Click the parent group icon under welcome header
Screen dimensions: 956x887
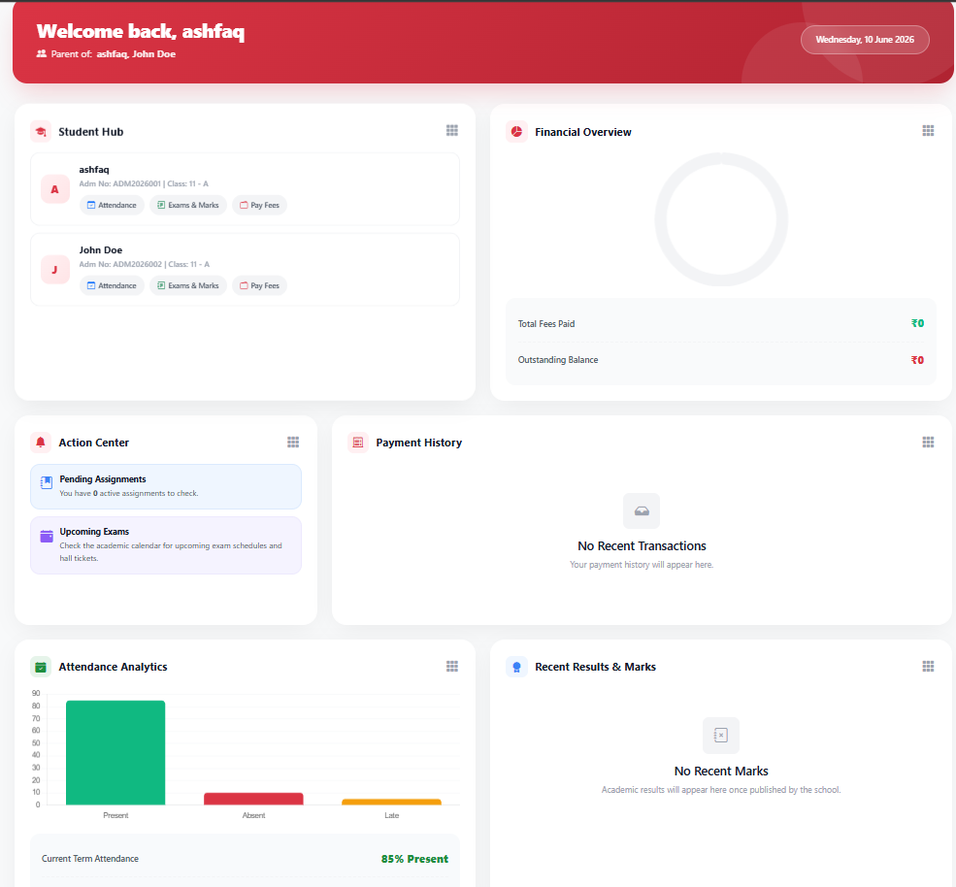point(42,53)
